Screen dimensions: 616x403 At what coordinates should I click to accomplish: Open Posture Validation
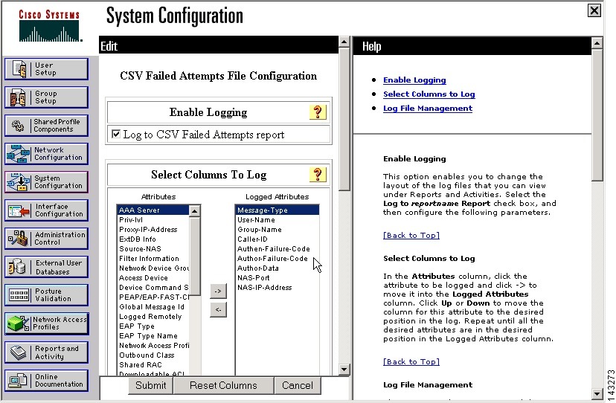tap(46, 295)
